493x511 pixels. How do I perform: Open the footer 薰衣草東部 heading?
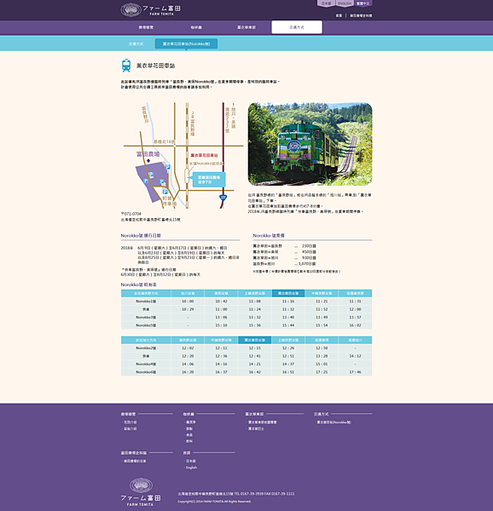tap(254, 414)
